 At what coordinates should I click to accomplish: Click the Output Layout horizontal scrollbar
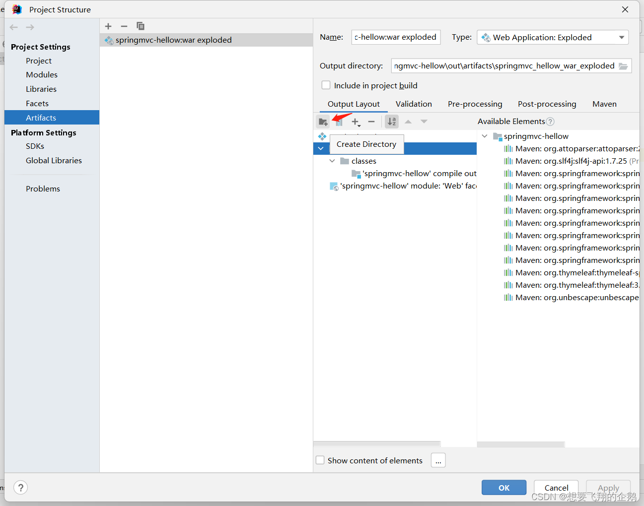[x=377, y=444]
